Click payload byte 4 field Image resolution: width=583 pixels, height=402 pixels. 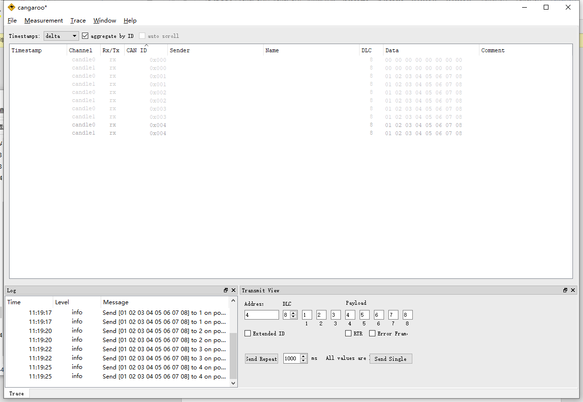click(350, 315)
